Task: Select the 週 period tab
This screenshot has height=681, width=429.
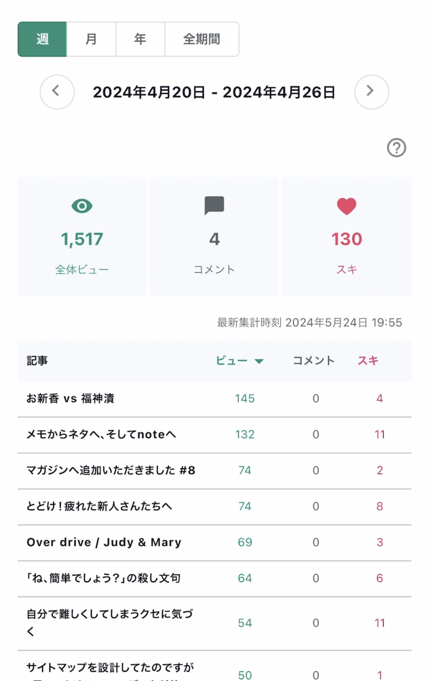Action: click(42, 39)
